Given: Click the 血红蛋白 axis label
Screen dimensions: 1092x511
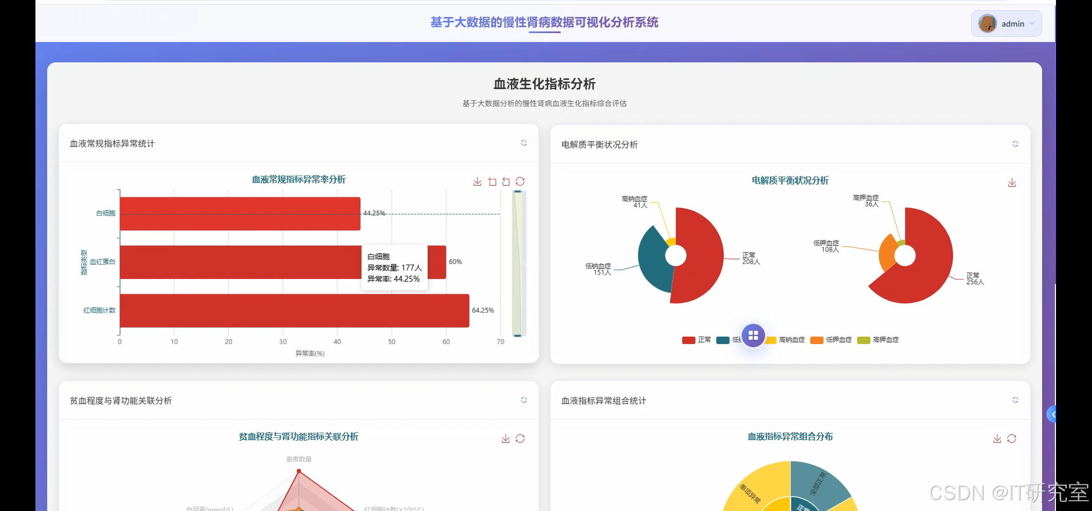Looking at the screenshot, I should [103, 262].
